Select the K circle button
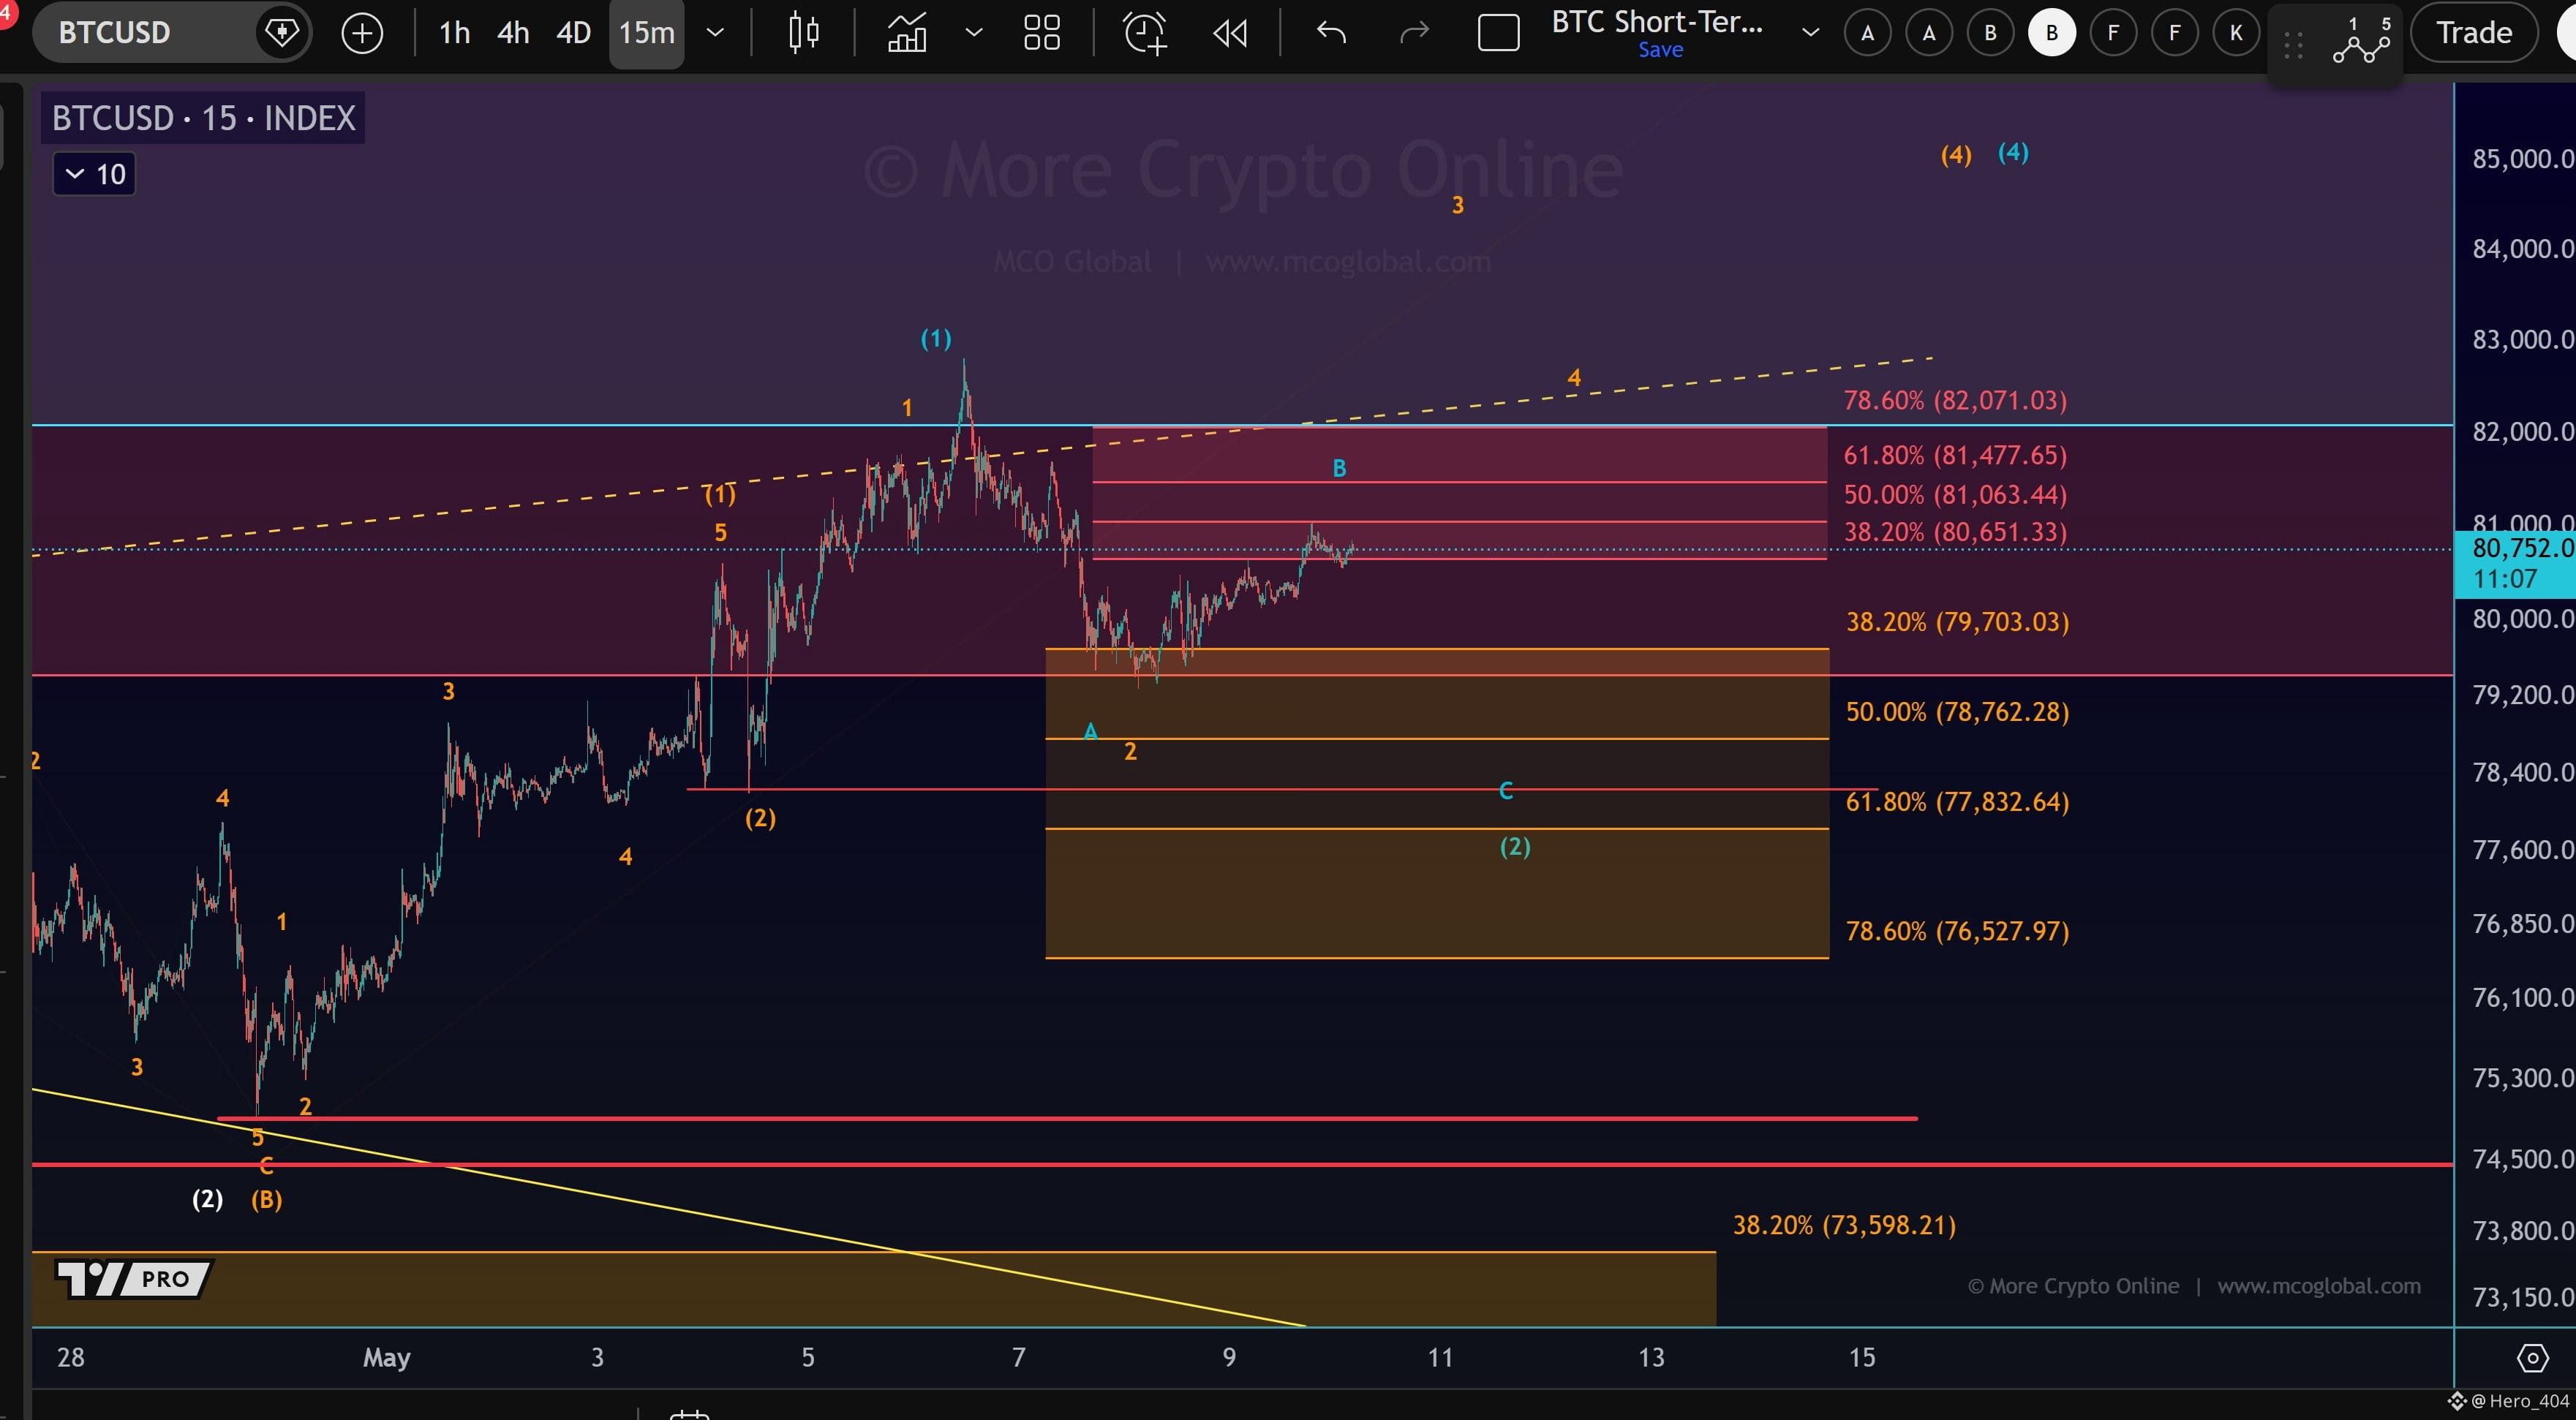The image size is (2576, 1420). 2235,33
